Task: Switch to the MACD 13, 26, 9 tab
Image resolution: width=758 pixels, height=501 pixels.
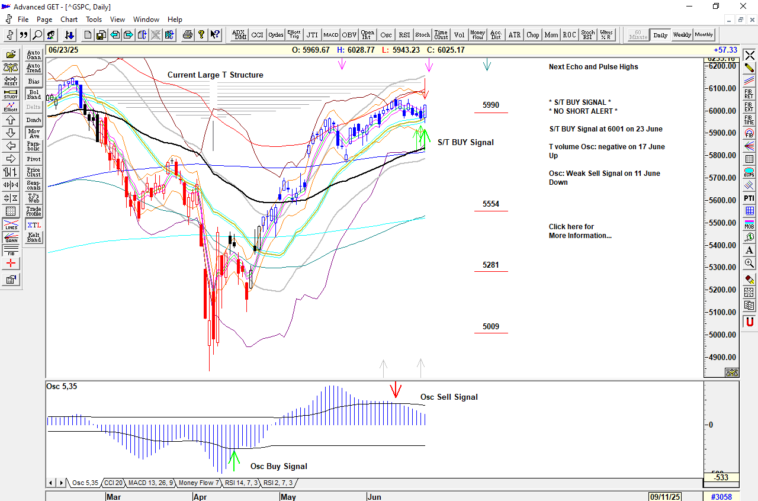Action: pos(150,483)
